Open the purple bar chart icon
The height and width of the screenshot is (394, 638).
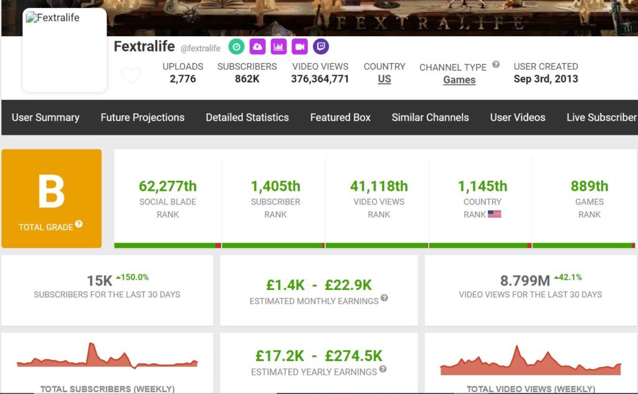pyautogui.click(x=279, y=46)
